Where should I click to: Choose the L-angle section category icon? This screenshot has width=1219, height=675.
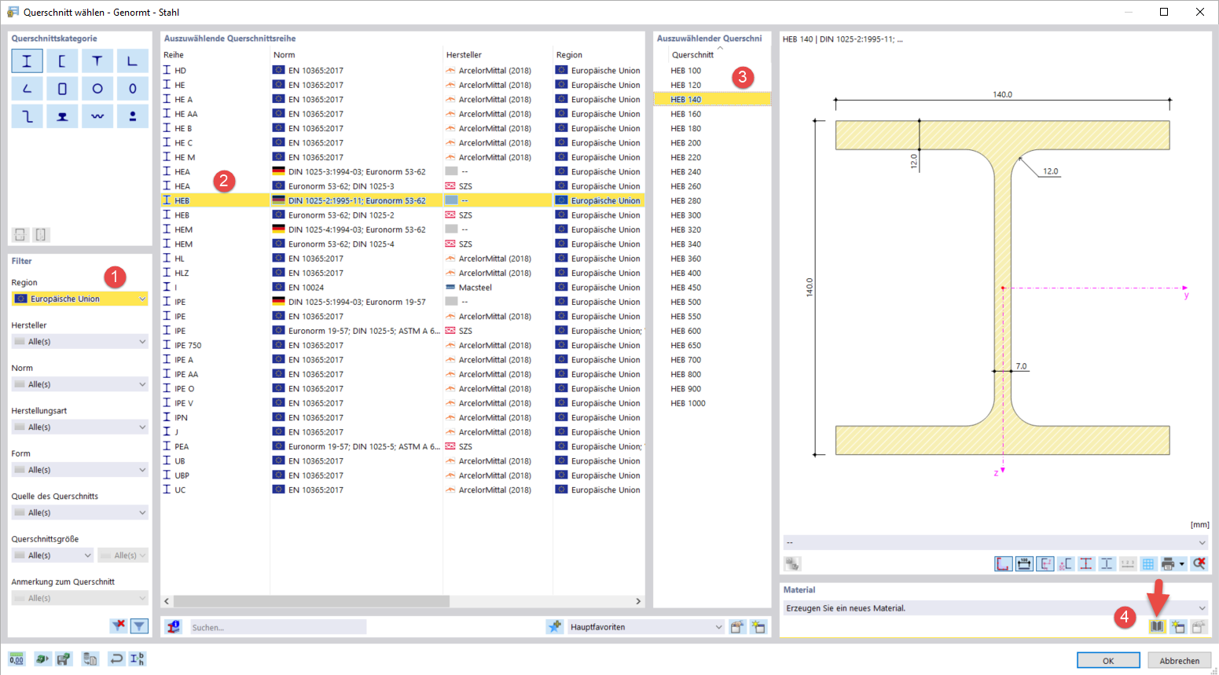pyautogui.click(x=133, y=61)
